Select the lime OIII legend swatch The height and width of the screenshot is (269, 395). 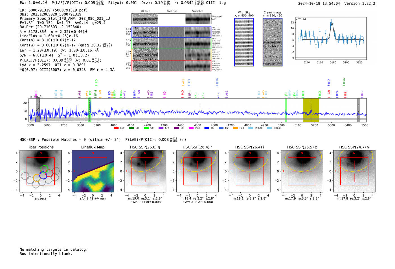point(146,128)
